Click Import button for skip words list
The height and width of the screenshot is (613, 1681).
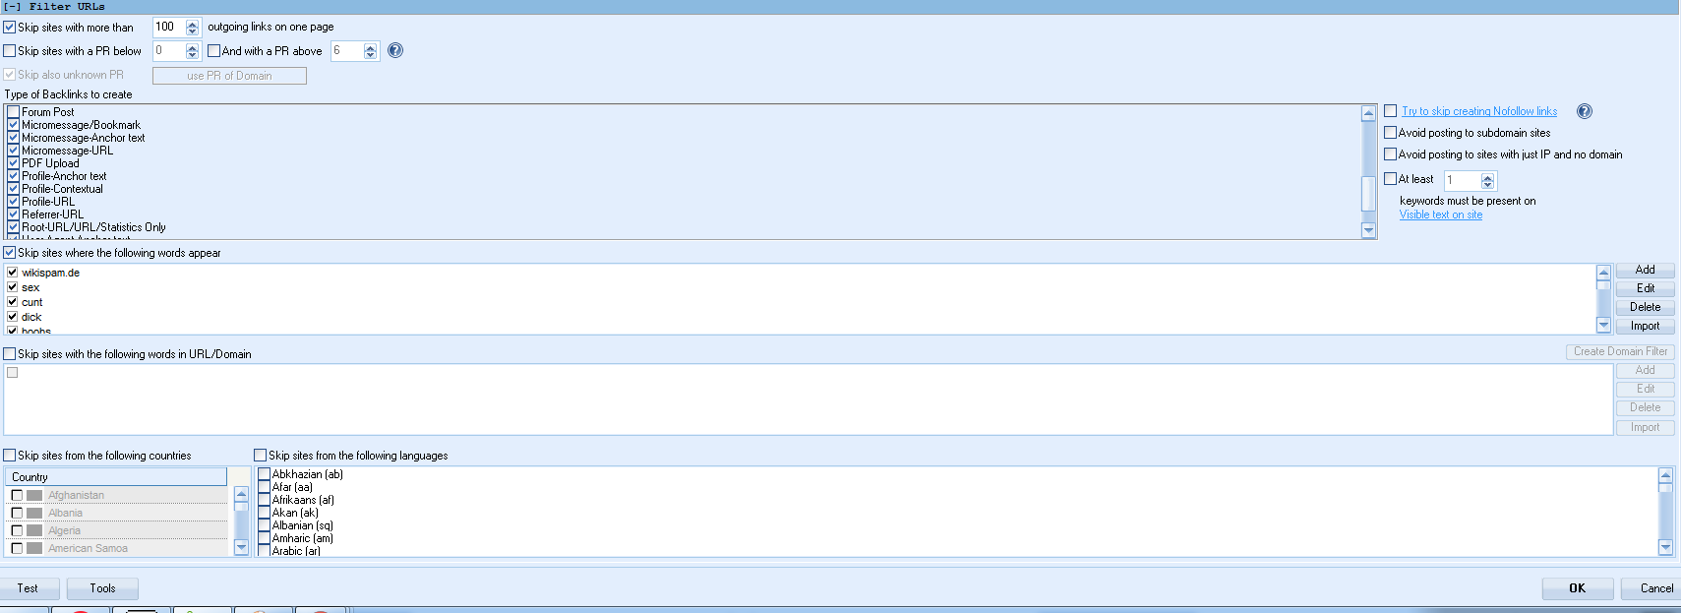pyautogui.click(x=1645, y=326)
